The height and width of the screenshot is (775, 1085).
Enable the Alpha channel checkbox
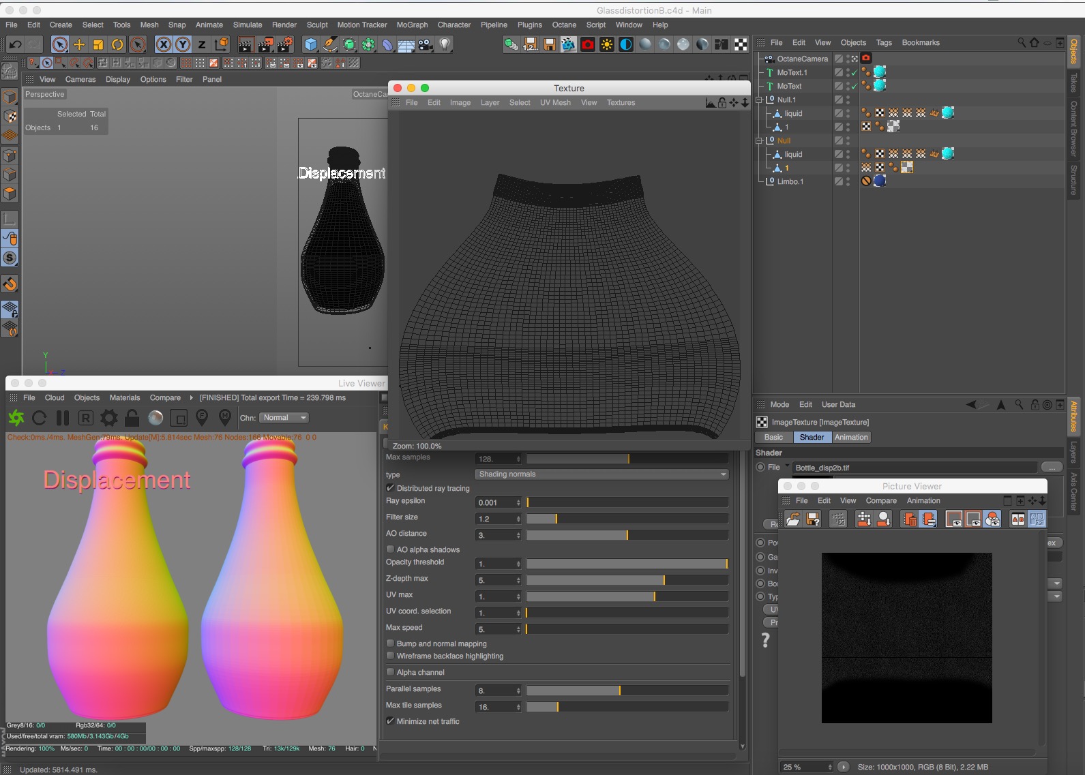coord(391,672)
